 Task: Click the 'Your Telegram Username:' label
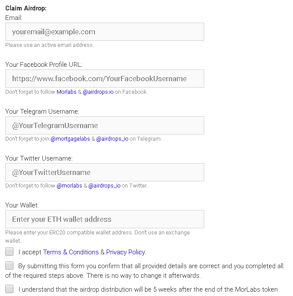tap(42, 112)
